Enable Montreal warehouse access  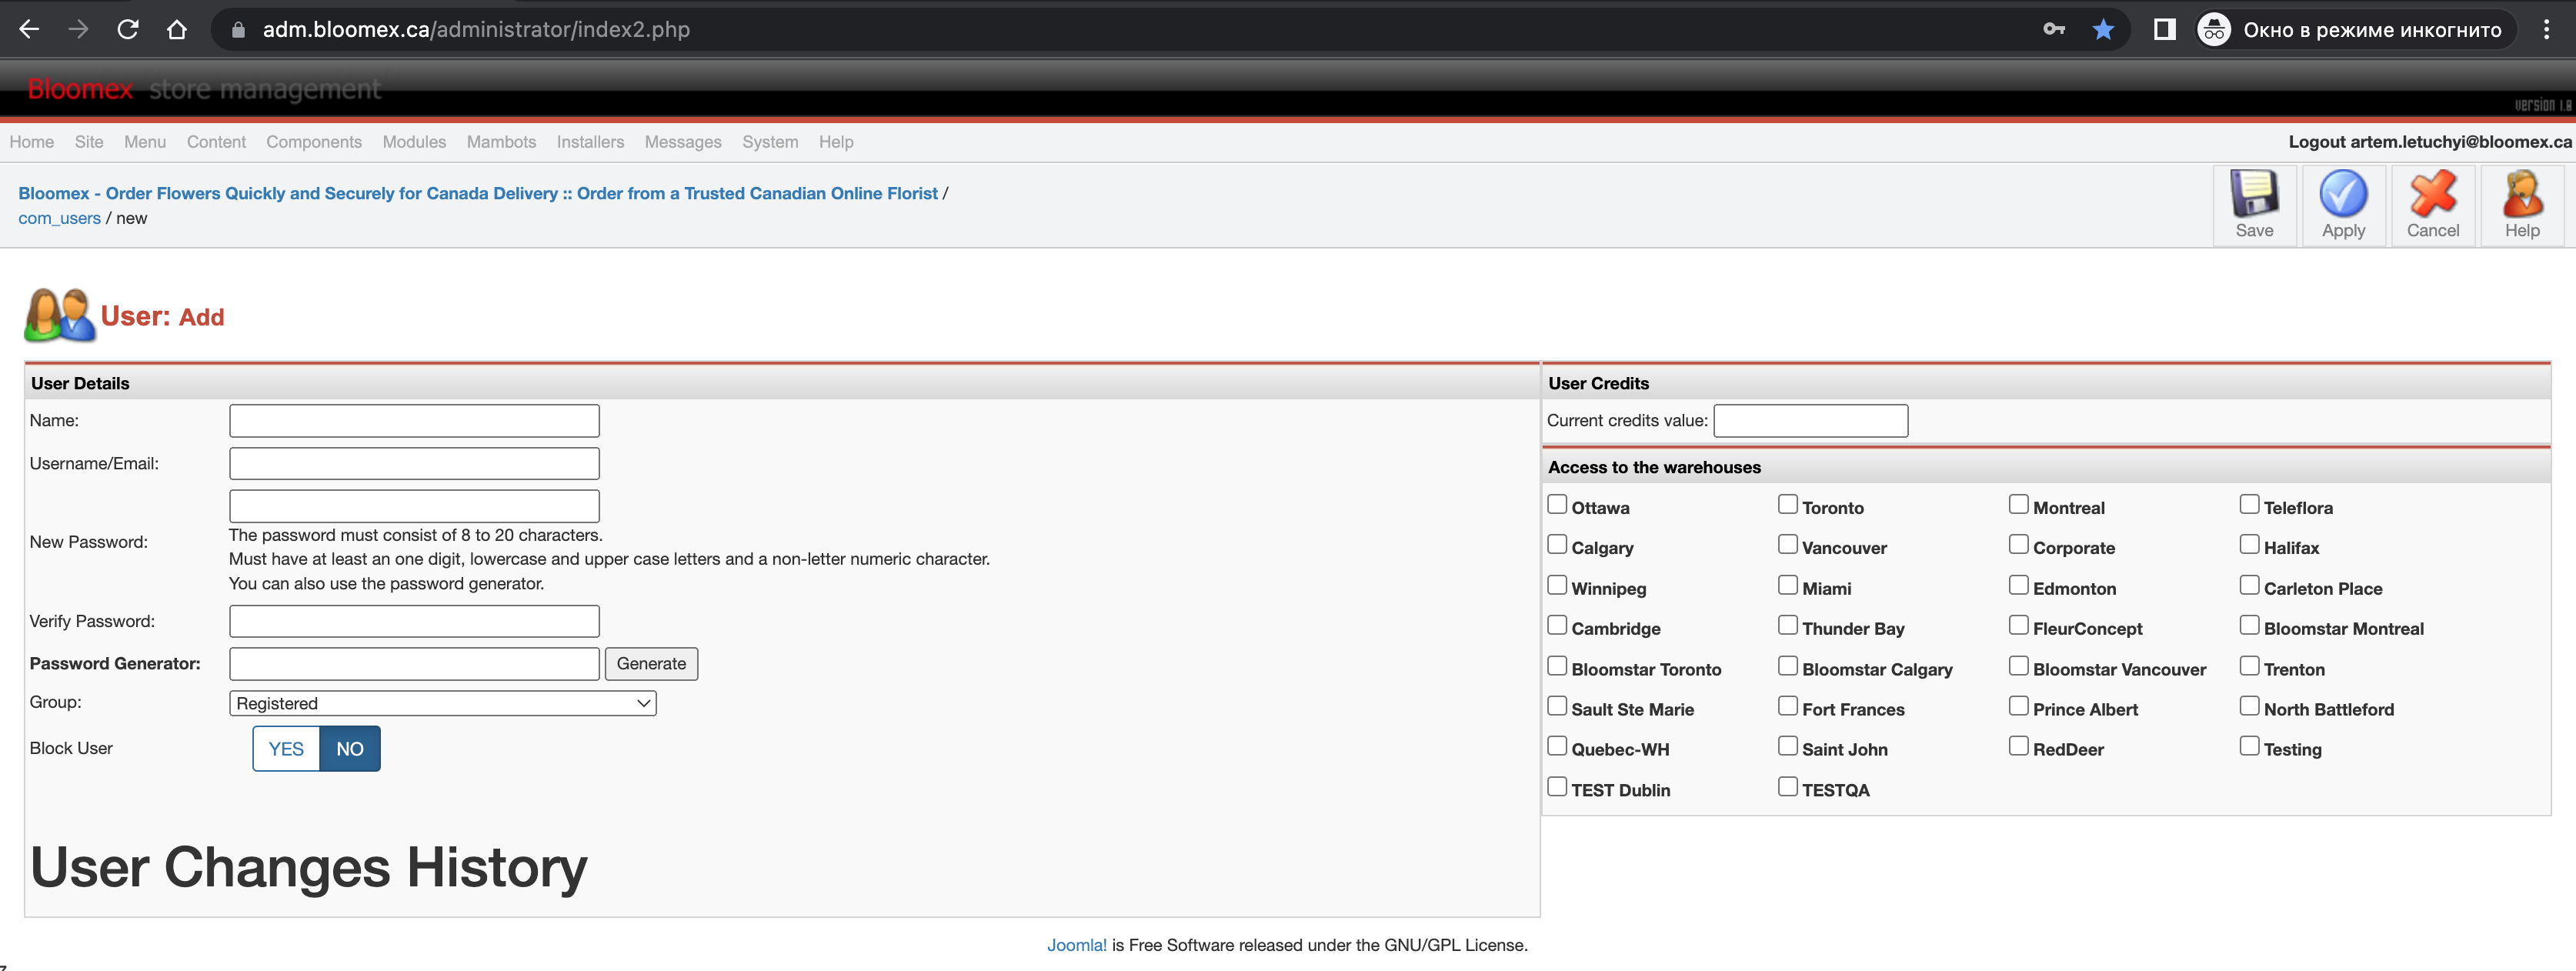[2019, 504]
